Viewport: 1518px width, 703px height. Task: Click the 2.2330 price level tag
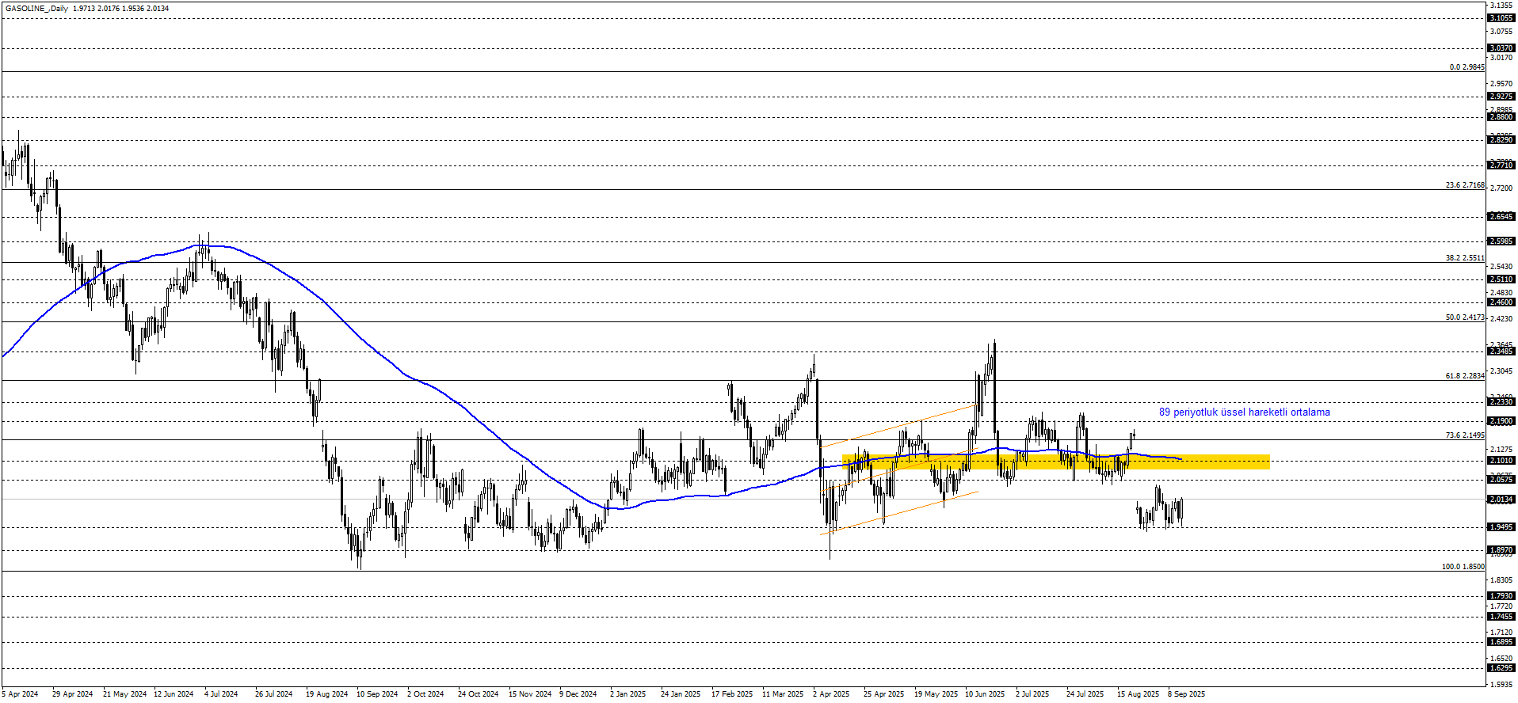(x=1501, y=402)
